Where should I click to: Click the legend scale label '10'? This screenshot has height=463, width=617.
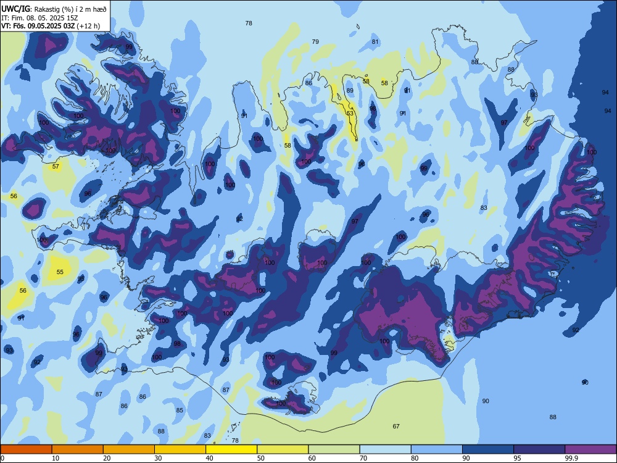56,458
